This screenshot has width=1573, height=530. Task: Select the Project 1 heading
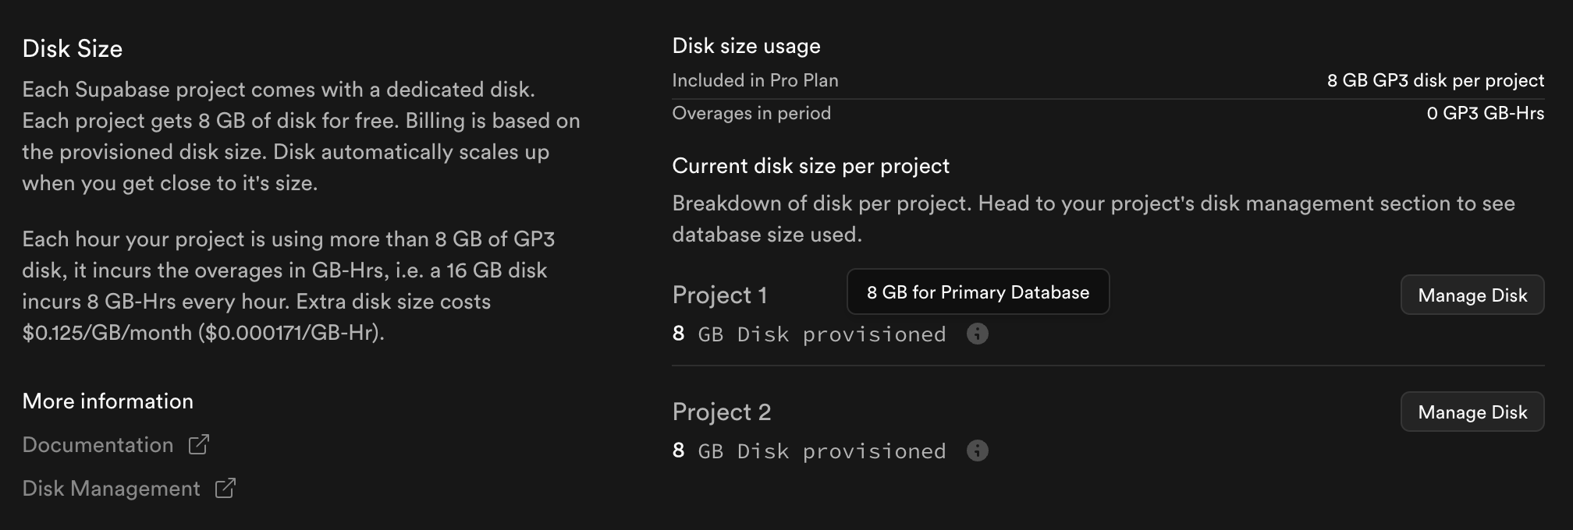tap(719, 295)
